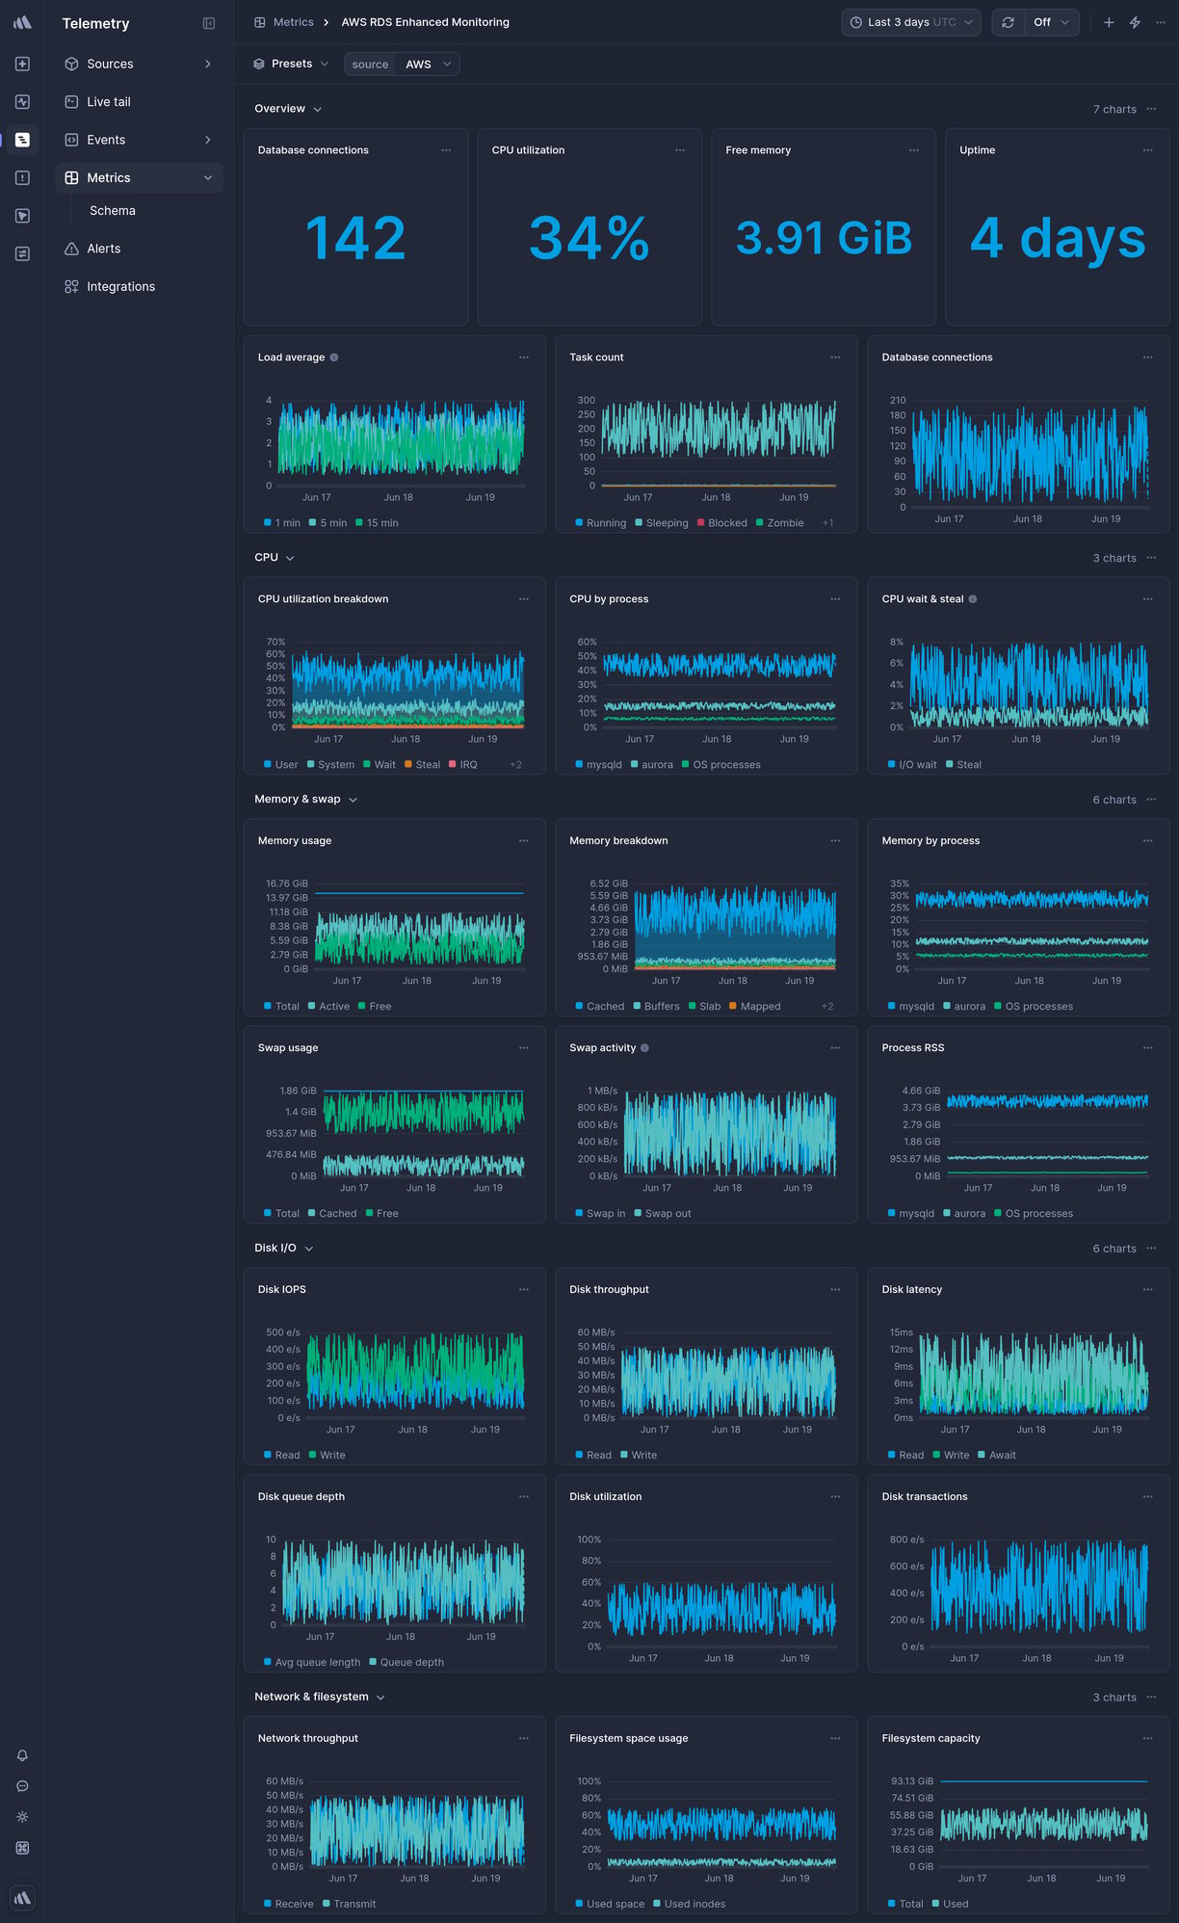
Task: Click the 34% CPU utilization value
Action: 589,239
